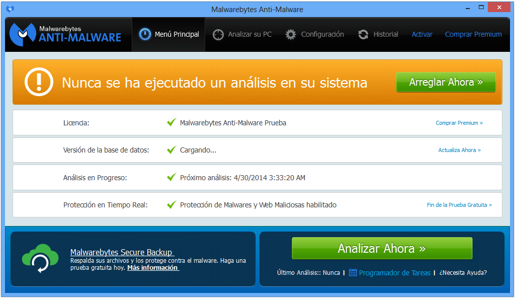Click the Secure Backup cloud icon
This screenshot has height=299, width=516.
[x=40, y=259]
